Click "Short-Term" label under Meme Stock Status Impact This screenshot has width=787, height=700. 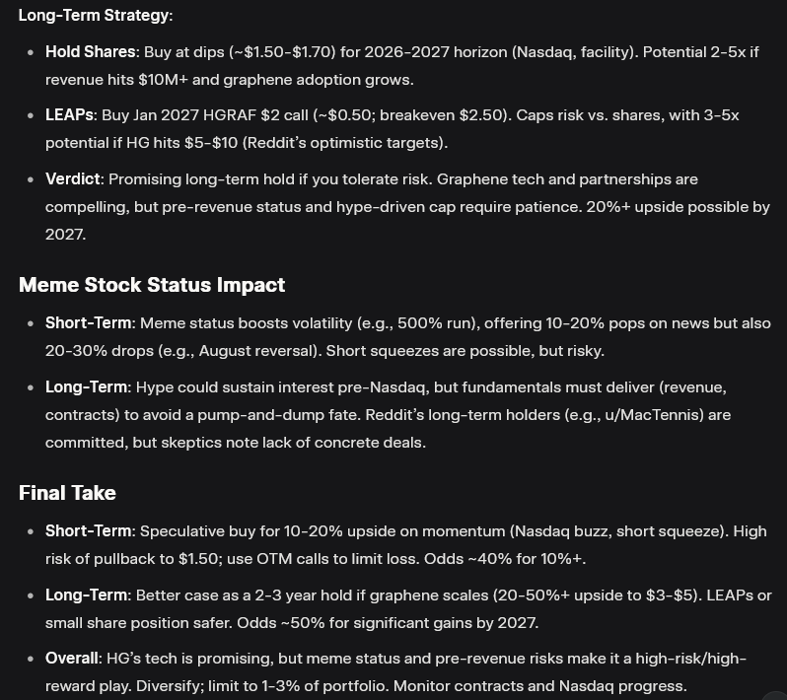point(86,323)
